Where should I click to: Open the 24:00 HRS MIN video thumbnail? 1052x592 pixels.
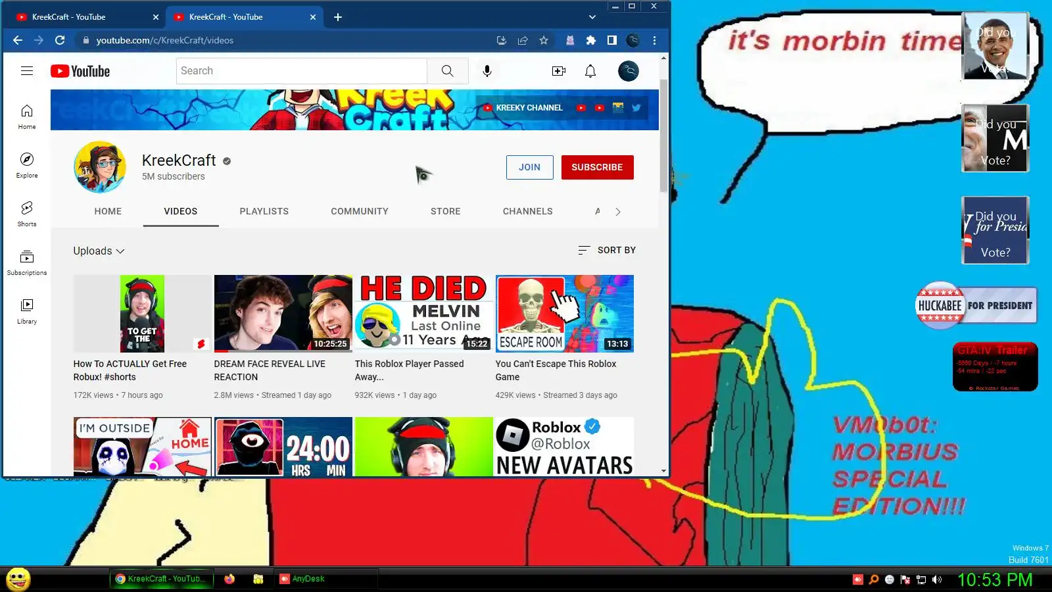click(x=283, y=447)
